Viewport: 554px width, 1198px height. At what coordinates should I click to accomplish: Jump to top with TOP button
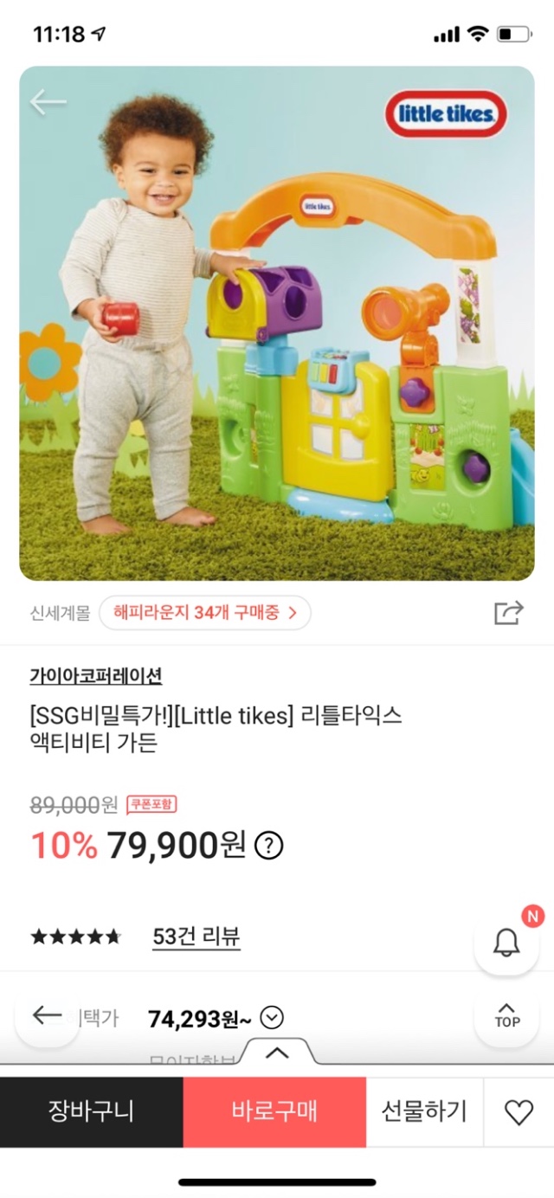[506, 1015]
